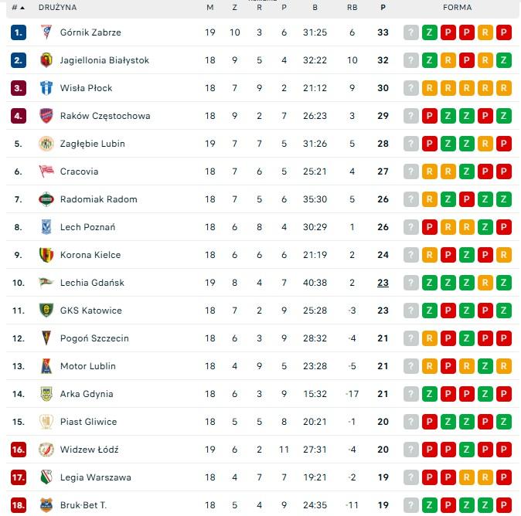Click Górnik Zabrze's gray upcoming-match question box
521x516 pixels.
pos(410,32)
